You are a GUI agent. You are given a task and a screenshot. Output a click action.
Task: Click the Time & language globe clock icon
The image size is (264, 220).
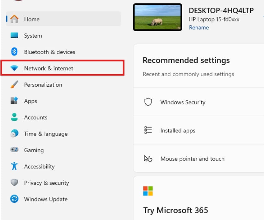(14, 133)
